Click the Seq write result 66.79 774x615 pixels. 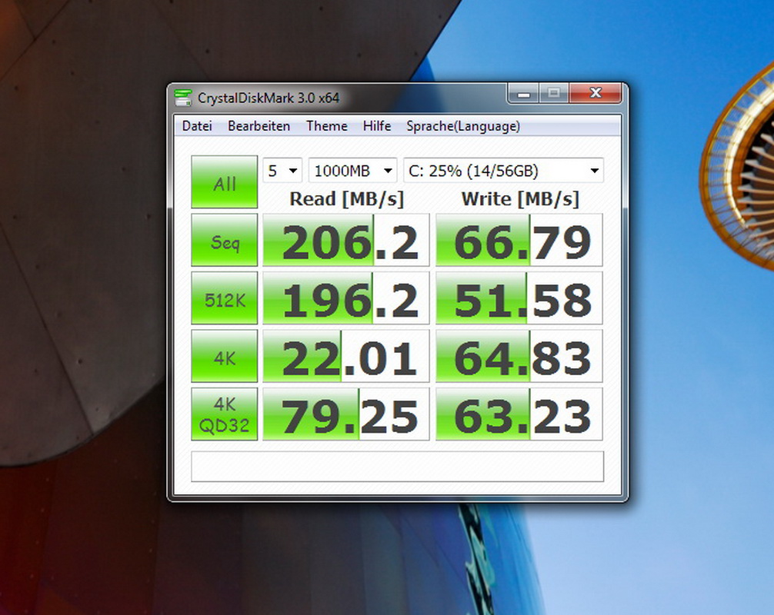pos(519,240)
